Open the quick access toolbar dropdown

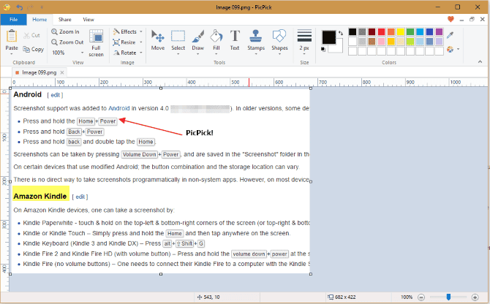(42, 7)
